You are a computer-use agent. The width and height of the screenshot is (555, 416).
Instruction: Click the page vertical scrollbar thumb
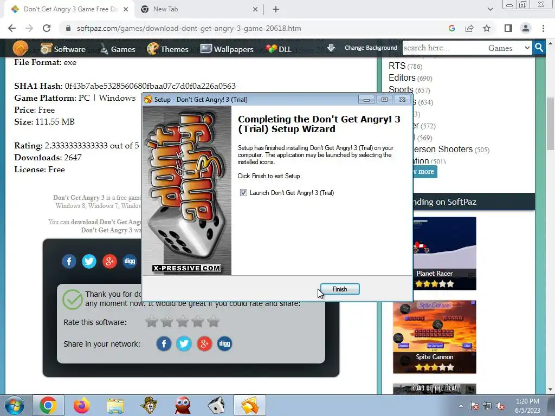pos(550,123)
